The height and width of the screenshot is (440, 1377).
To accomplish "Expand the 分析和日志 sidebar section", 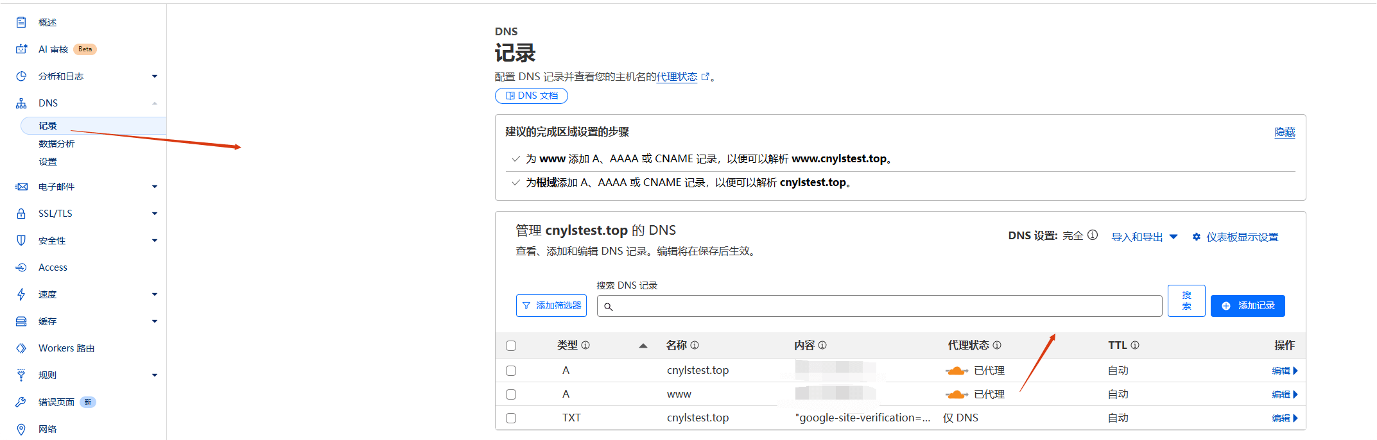I will point(155,76).
